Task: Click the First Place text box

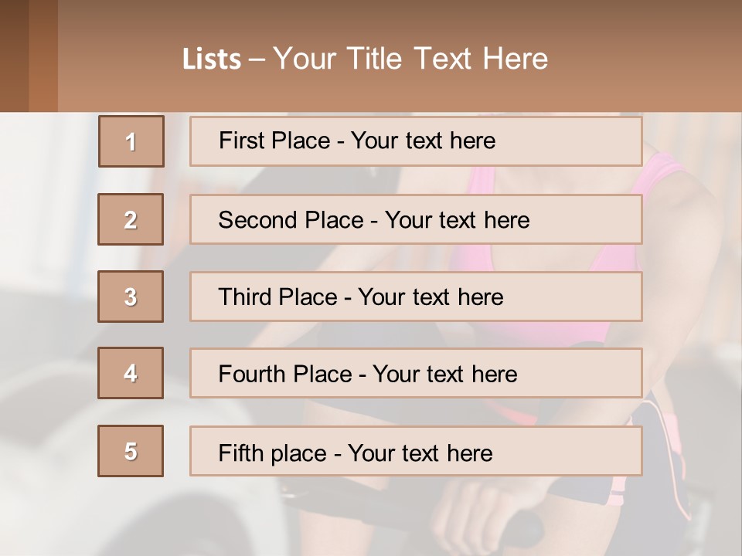Action: pyautogui.click(x=416, y=141)
